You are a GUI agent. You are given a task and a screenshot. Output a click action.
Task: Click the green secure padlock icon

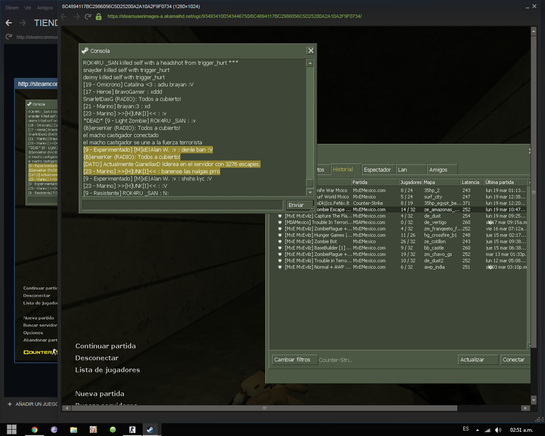99,16
